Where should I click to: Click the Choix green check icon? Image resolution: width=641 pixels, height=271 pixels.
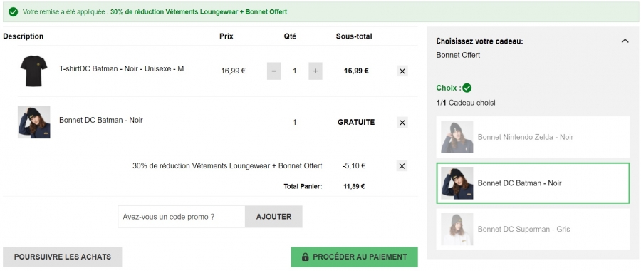(467, 88)
